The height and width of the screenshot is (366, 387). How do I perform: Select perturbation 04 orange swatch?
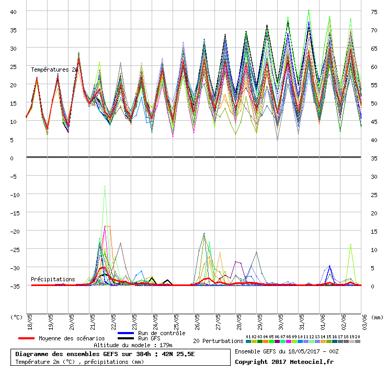pyautogui.click(x=266, y=341)
